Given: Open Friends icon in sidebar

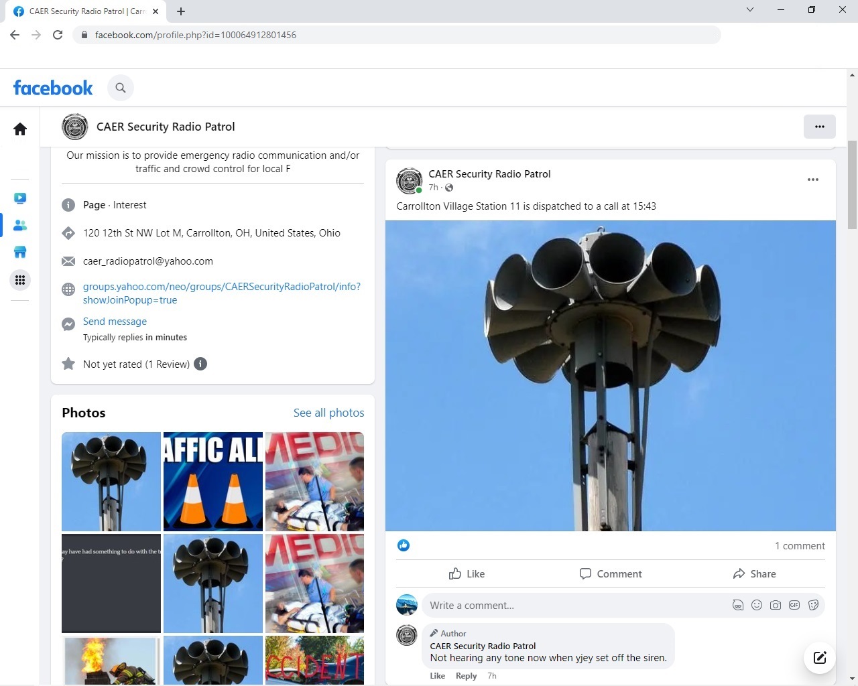Looking at the screenshot, I should tap(20, 225).
